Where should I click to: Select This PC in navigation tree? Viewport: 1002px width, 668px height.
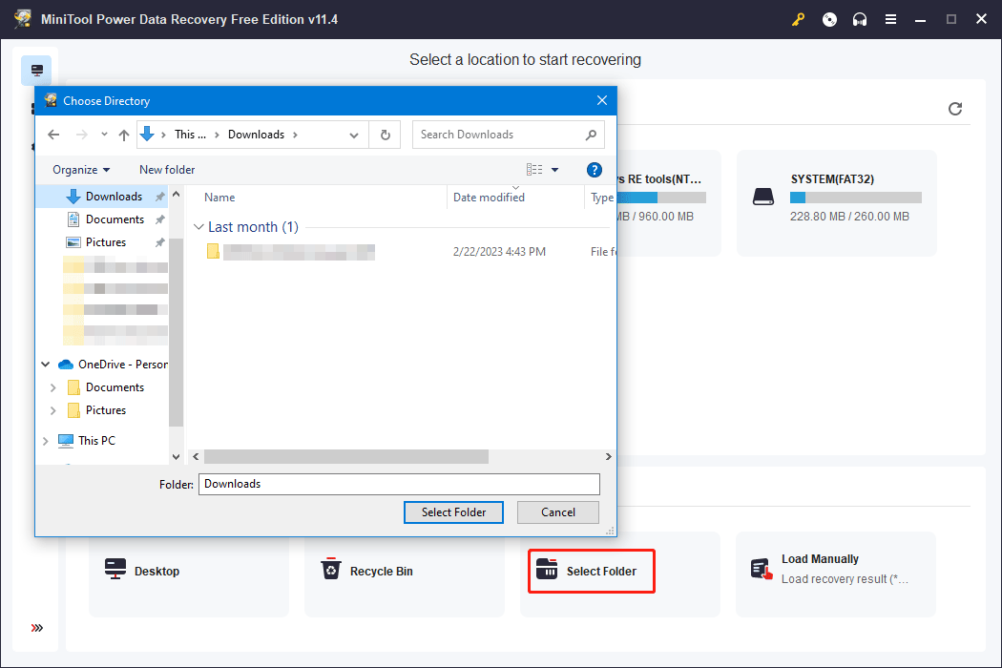(97, 441)
